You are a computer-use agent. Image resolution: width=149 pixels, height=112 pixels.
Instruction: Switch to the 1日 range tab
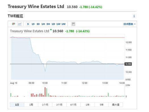click(17, 105)
